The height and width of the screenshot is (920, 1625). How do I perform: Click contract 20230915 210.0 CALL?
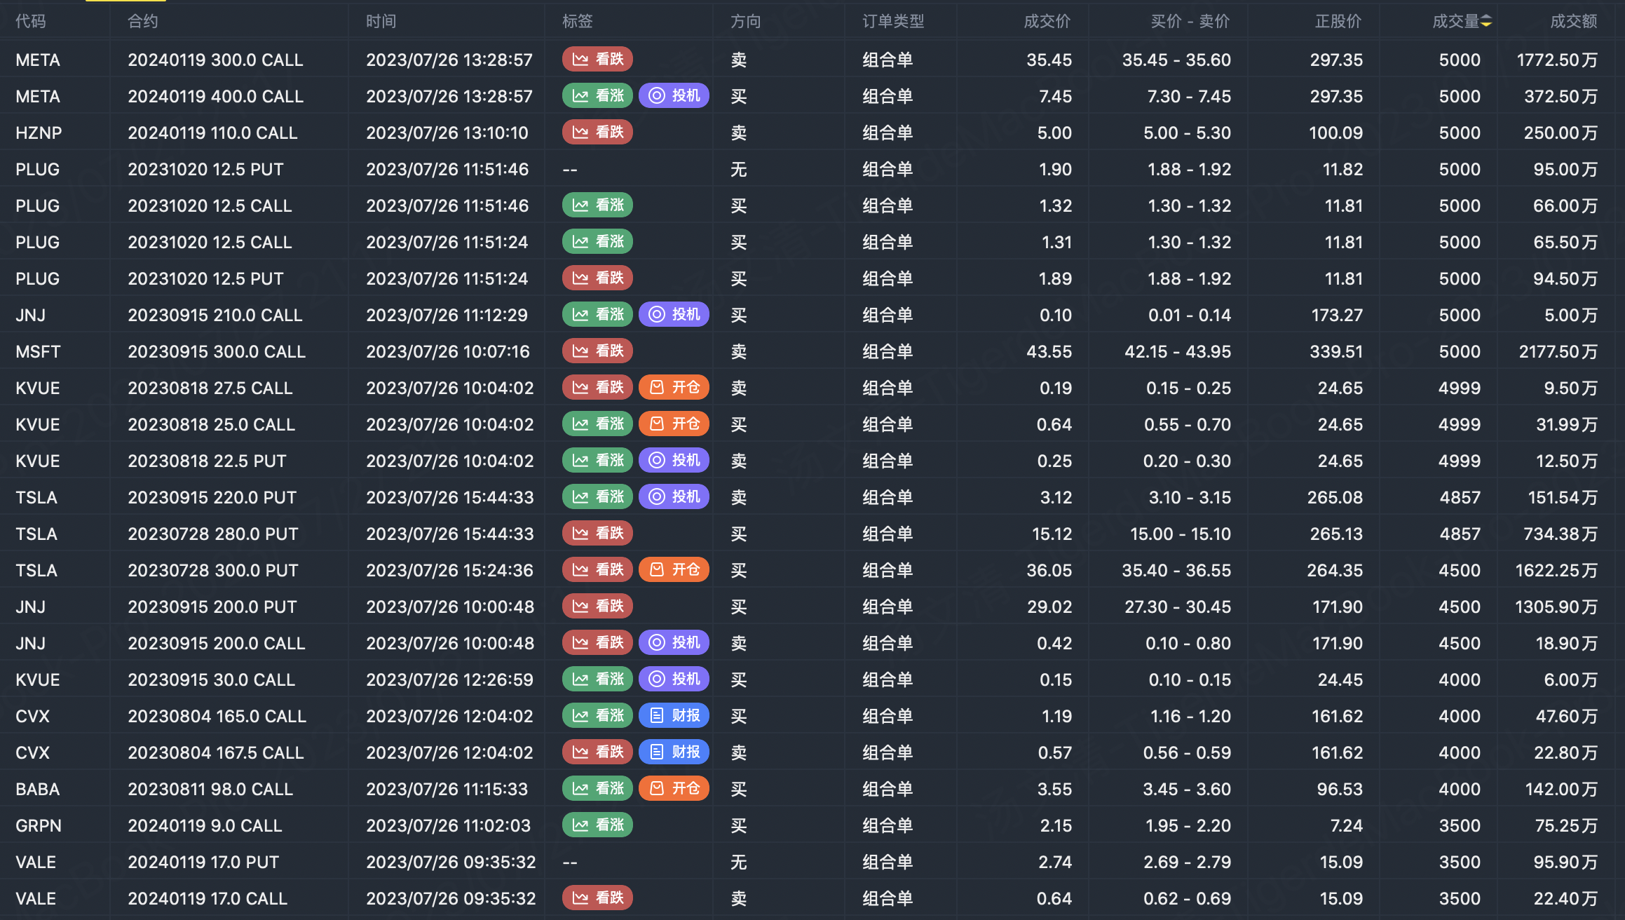pyautogui.click(x=215, y=315)
